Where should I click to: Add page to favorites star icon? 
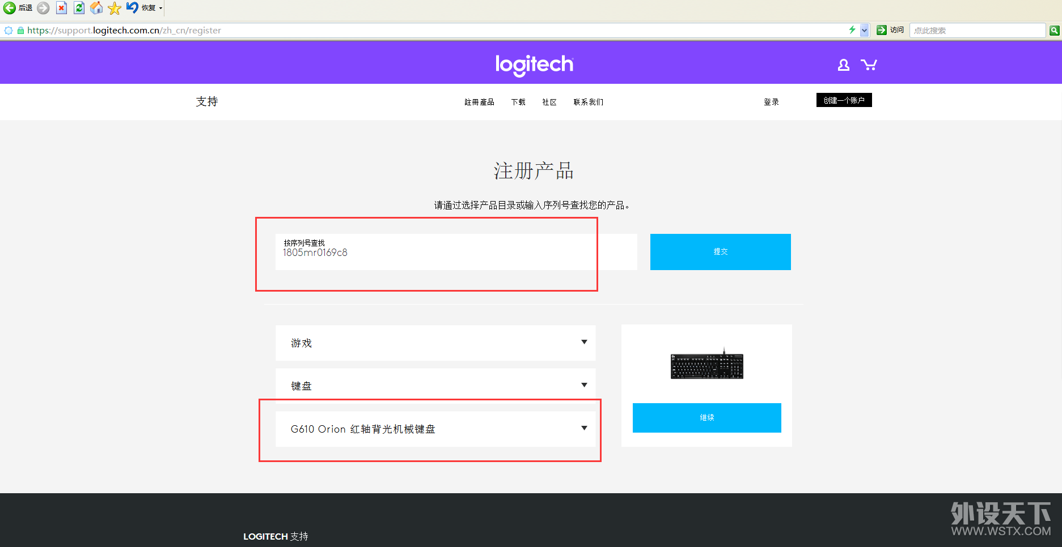115,8
